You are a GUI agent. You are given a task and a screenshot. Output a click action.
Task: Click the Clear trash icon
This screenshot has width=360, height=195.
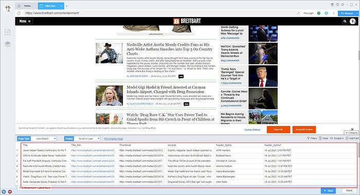coord(320,138)
